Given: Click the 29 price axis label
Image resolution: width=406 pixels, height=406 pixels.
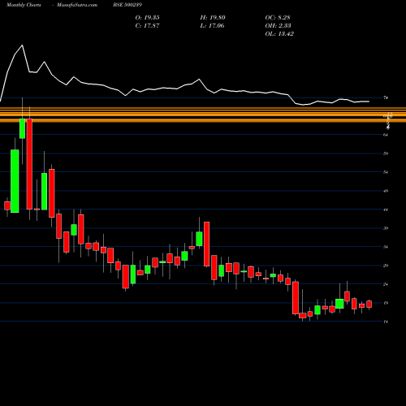Looking at the screenshot, I should pyautogui.click(x=386, y=266).
